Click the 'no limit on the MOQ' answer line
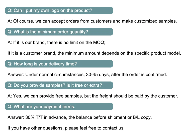Screen dimensions: 188x135 tap(56, 42)
